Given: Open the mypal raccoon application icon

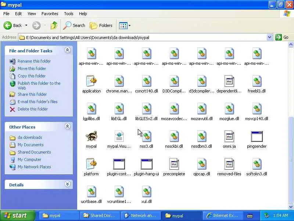Looking at the screenshot, I should pyautogui.click(x=91, y=136).
